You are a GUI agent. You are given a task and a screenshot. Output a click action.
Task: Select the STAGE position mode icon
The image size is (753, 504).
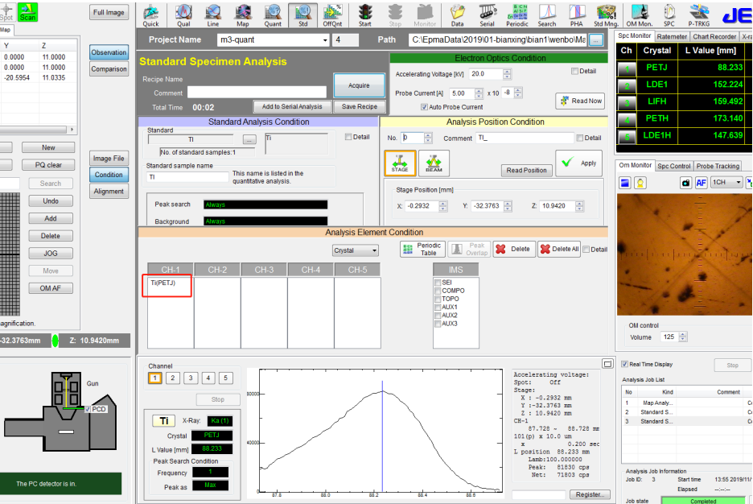400,163
